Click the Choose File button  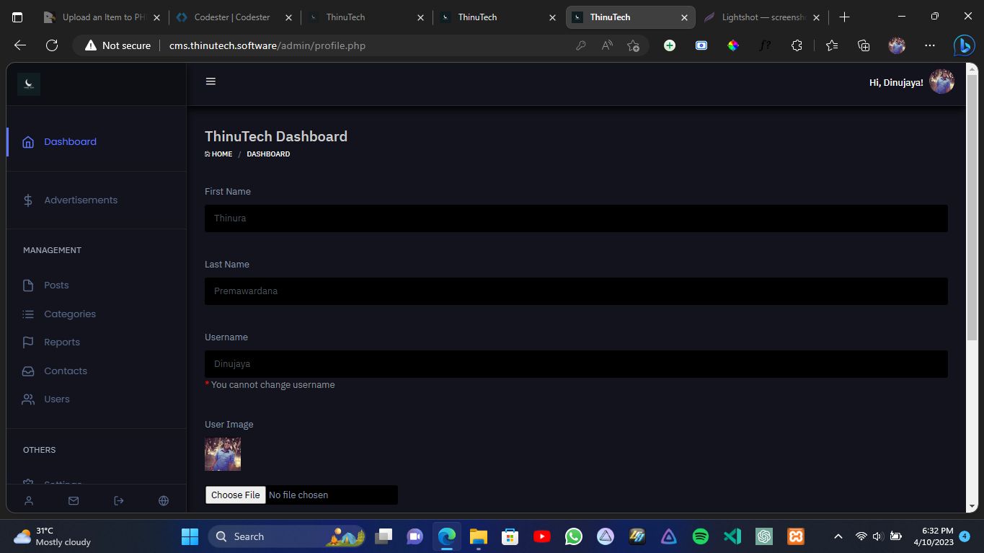pyautogui.click(x=236, y=495)
